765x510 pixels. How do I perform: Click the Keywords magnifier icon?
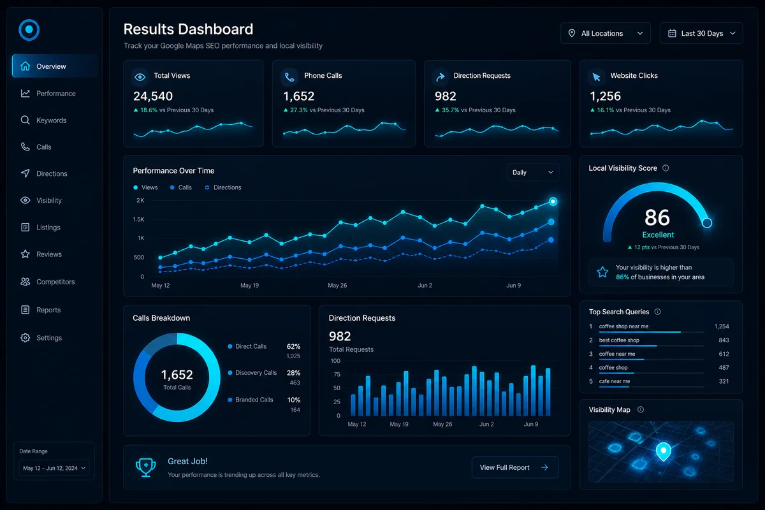click(25, 120)
